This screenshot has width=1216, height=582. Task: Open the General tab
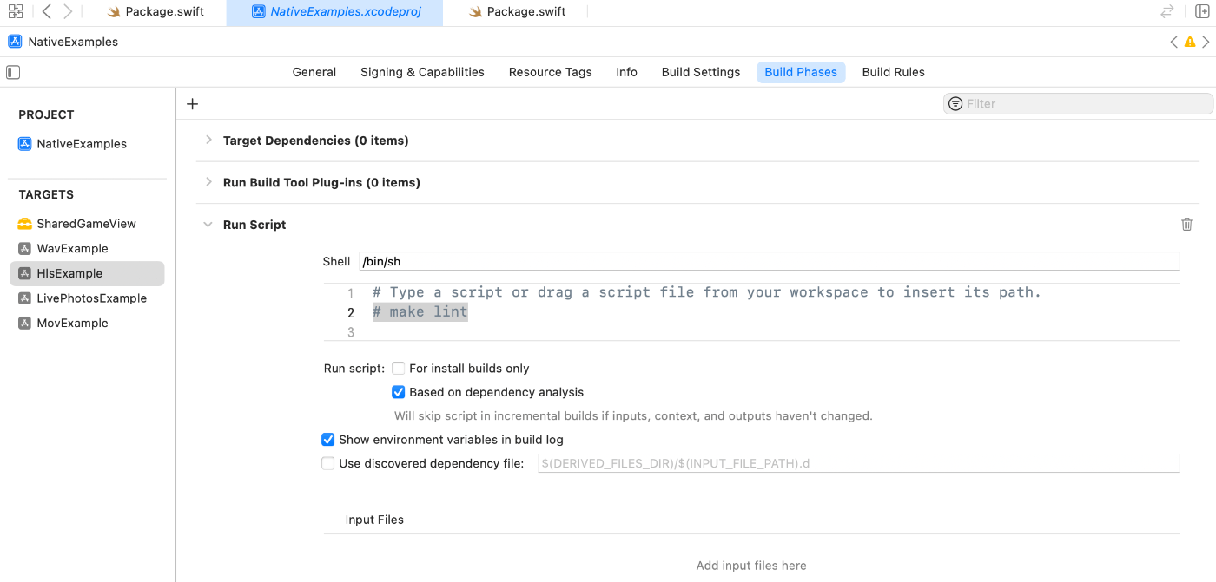(314, 72)
